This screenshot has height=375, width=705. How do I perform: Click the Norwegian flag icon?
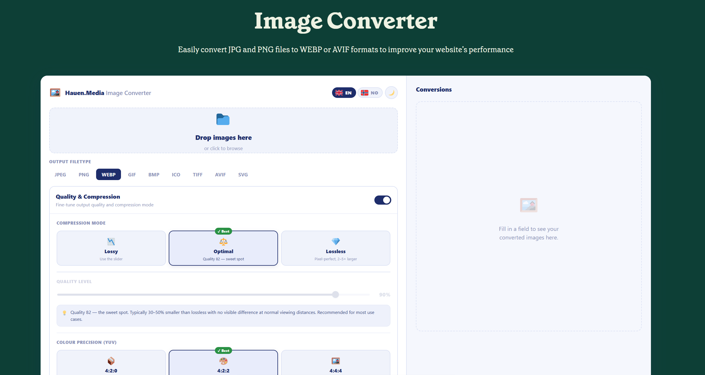click(364, 93)
